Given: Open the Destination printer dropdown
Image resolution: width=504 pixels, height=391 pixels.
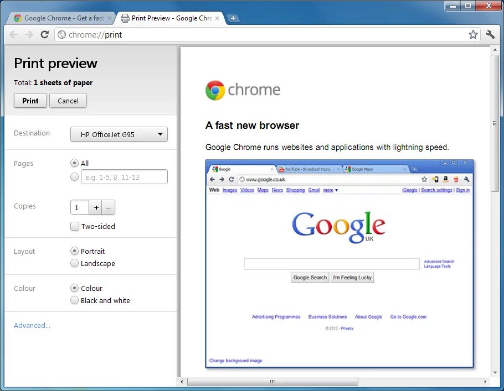Looking at the screenshot, I should pos(119,134).
